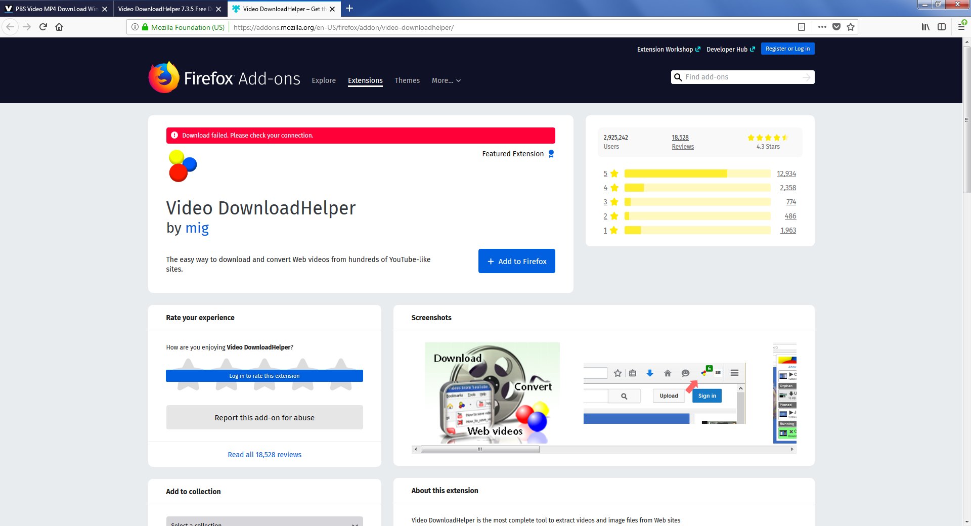971x526 pixels.
Task: Open the Select a collection dropdown
Action: 264,522
